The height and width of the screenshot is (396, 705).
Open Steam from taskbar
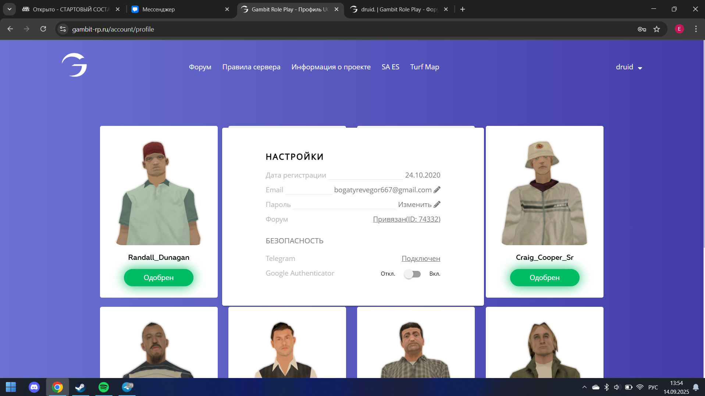81,387
